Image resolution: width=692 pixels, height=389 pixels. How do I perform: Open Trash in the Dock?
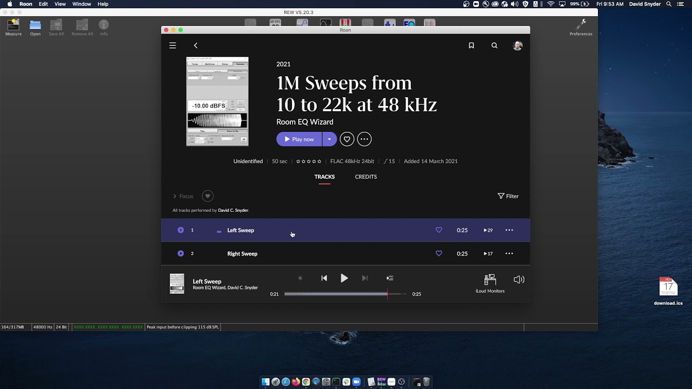(426, 382)
